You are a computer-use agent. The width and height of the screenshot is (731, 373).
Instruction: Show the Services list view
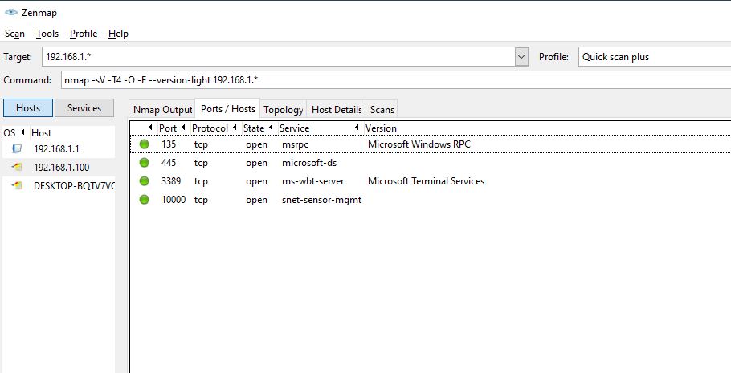click(84, 108)
